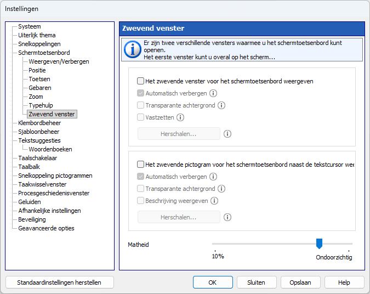The image size is (370, 294).
Task: Open Geavanceerde opties settings
Action: (46, 228)
